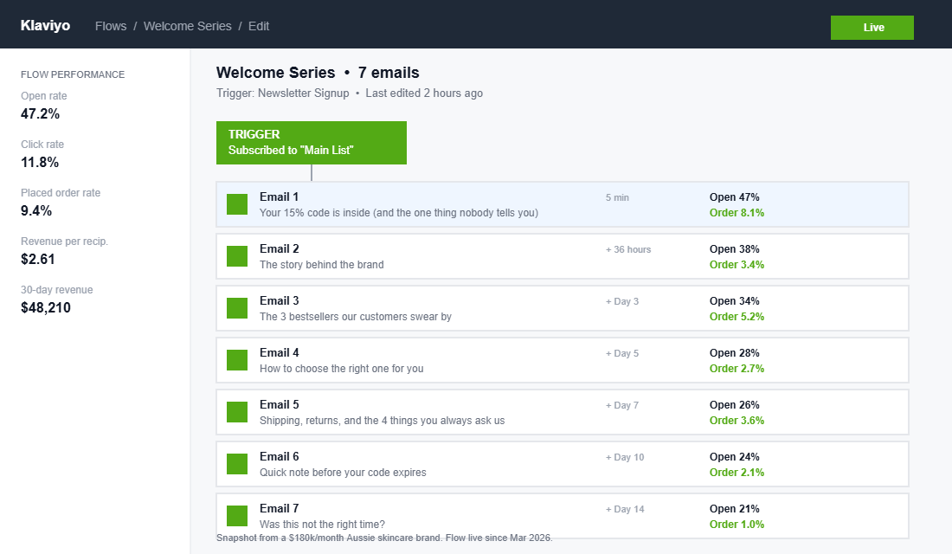Viewport: 952px width, 554px height.
Task: Open Email 4 title
Action: coord(280,353)
